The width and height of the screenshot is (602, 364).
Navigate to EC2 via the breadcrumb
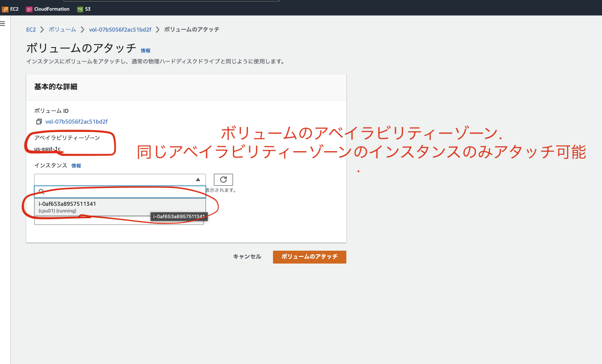tap(31, 29)
